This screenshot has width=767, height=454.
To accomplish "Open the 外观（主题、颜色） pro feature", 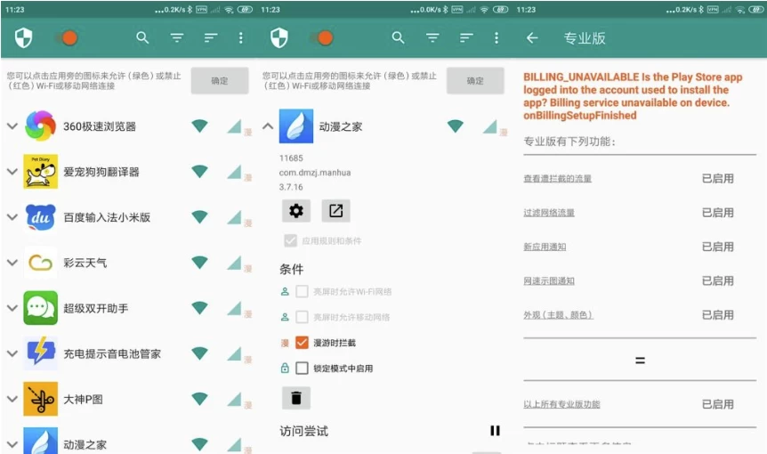I will pos(558,315).
